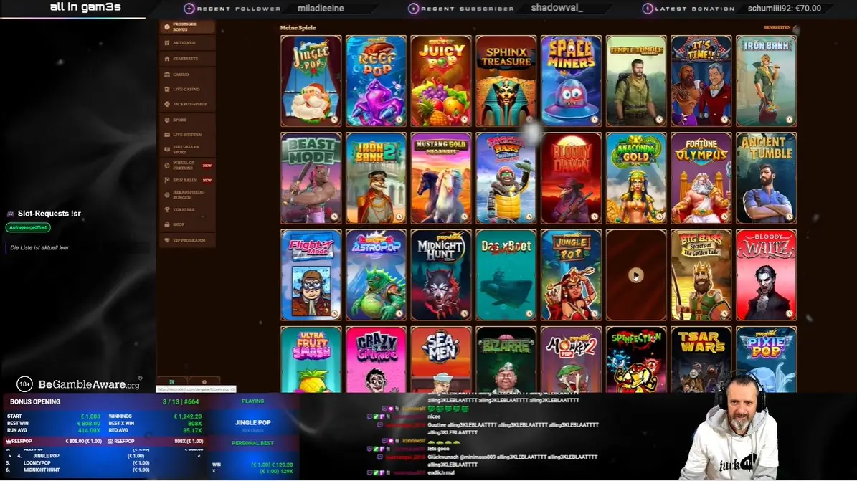
Task: Click the green Anfragen geöffnet badge
Action: click(x=28, y=227)
